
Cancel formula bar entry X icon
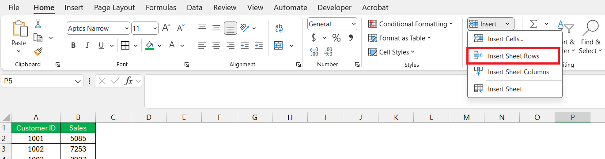(102, 81)
